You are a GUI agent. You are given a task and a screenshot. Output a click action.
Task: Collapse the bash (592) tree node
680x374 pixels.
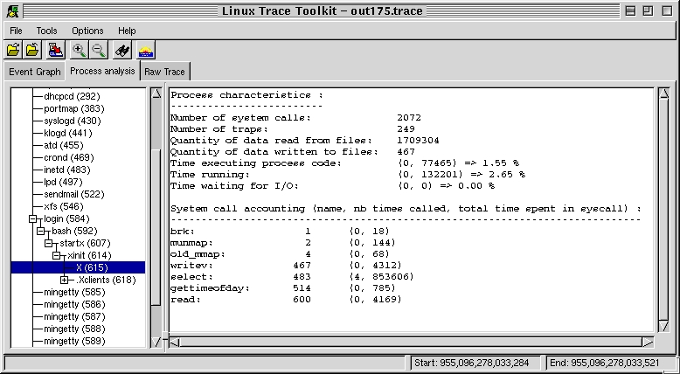click(40, 231)
